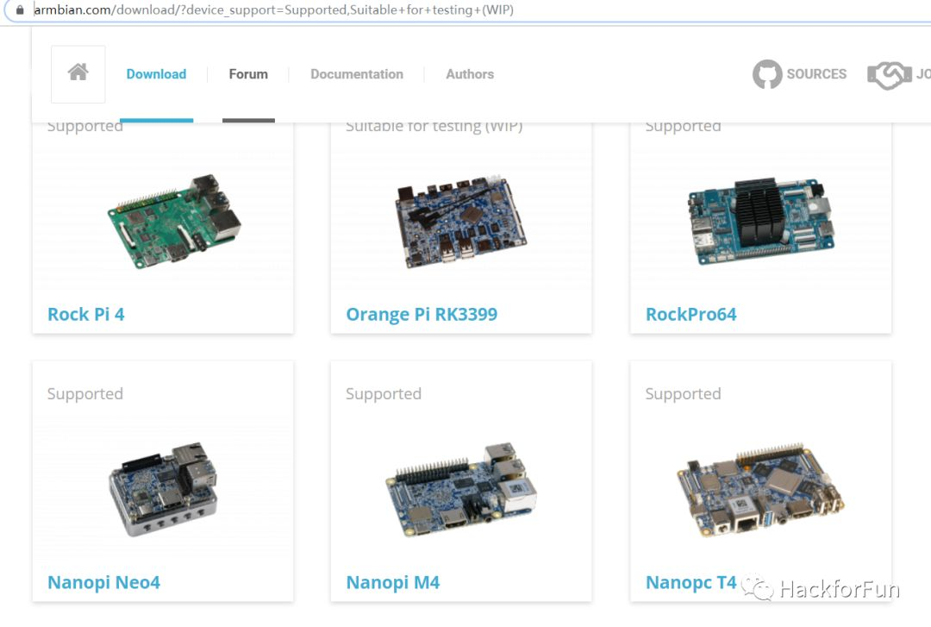Click the Orange Pi RK3399 board image
931x627 pixels.
point(460,222)
